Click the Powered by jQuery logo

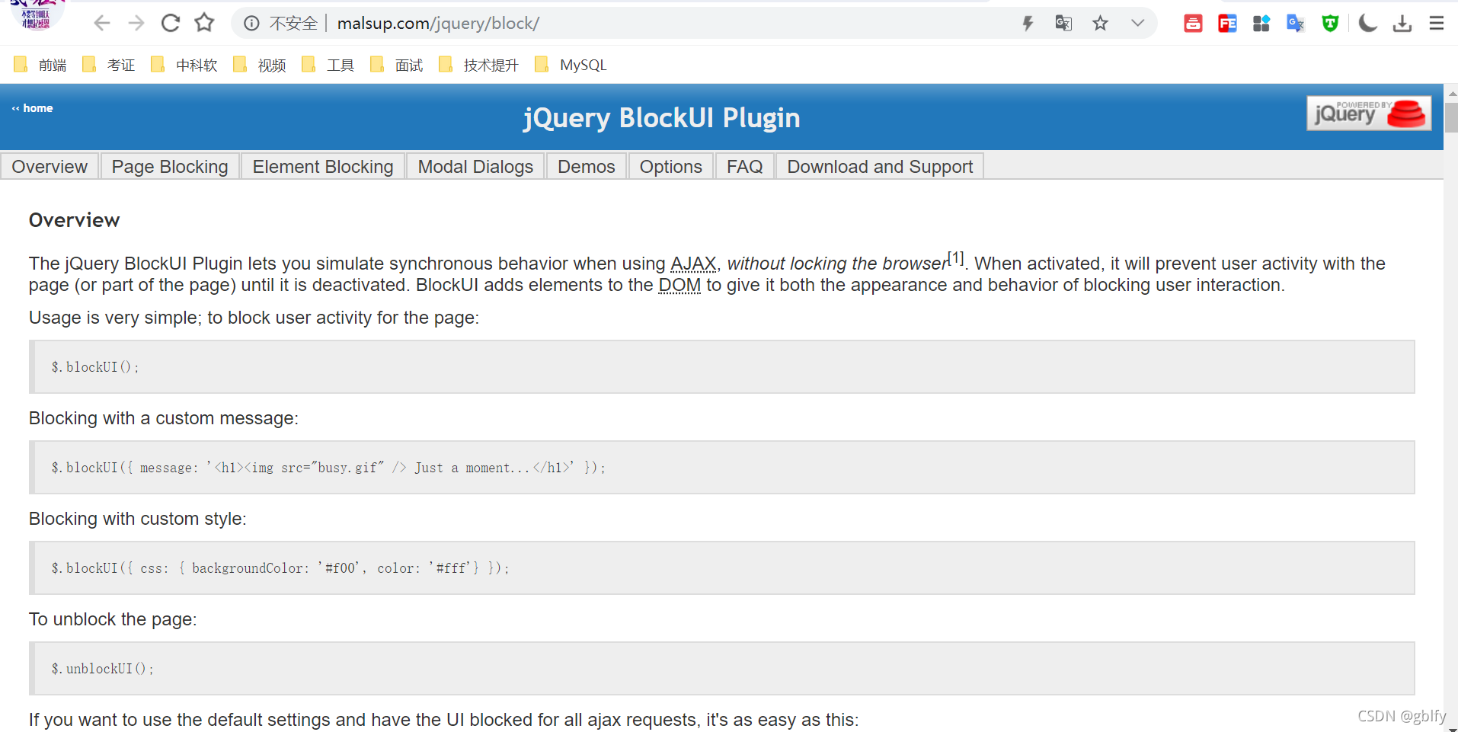(1369, 113)
